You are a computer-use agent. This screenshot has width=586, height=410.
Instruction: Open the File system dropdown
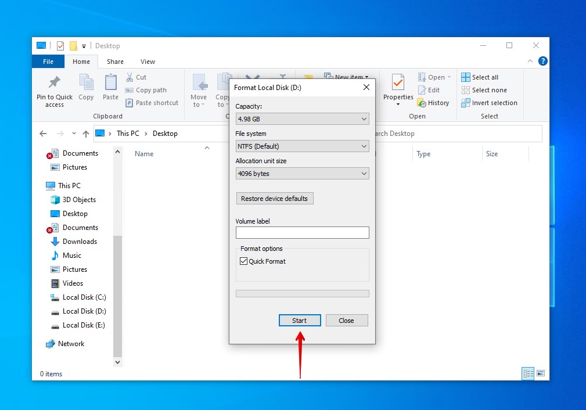(303, 146)
